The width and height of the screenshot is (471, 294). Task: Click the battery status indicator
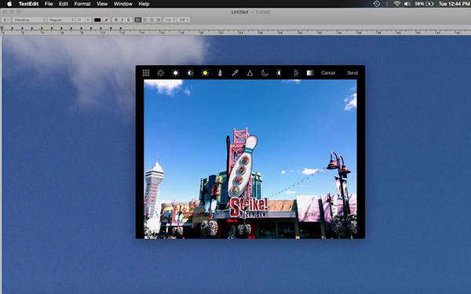tap(424, 4)
